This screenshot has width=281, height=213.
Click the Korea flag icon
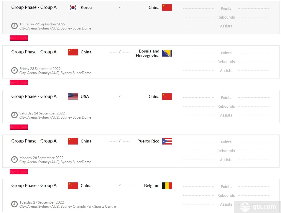tap(73, 8)
